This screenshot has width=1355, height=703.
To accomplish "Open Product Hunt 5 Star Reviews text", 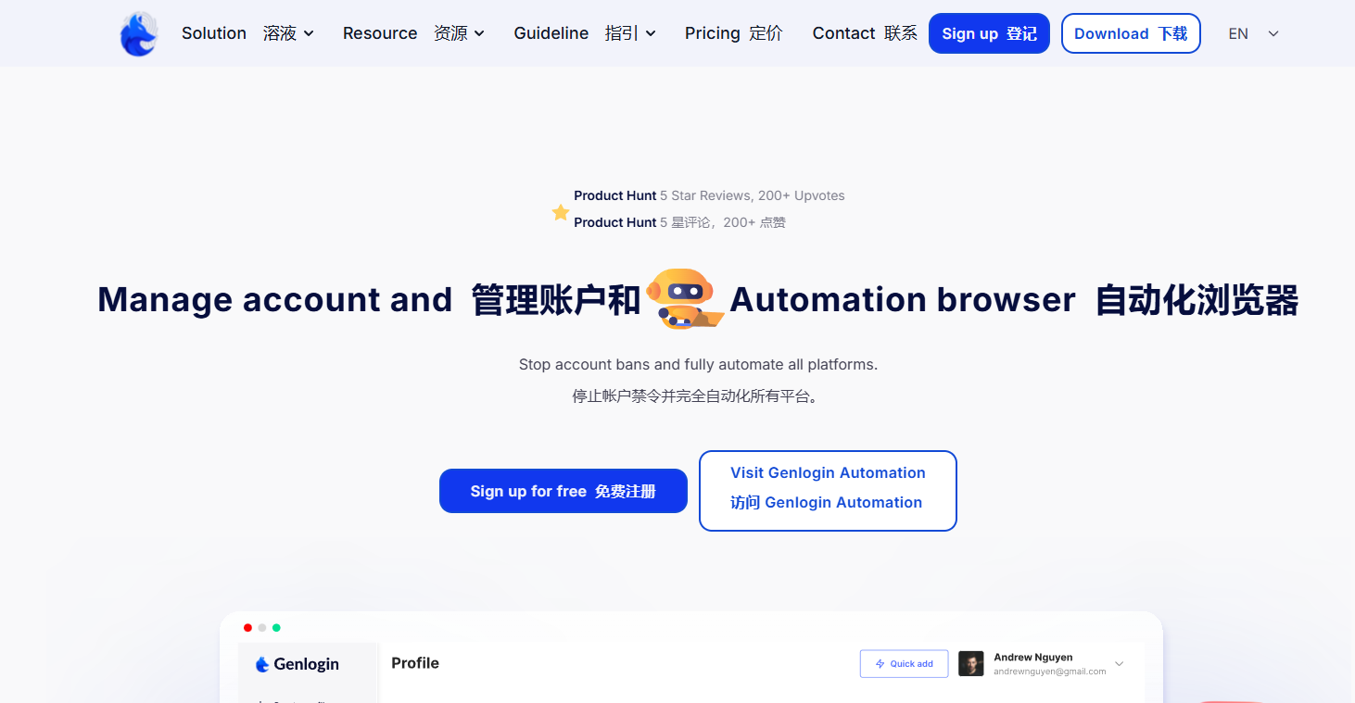I will coord(709,195).
